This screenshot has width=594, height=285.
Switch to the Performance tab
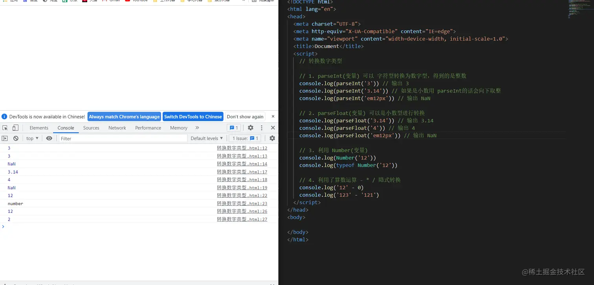(148, 128)
